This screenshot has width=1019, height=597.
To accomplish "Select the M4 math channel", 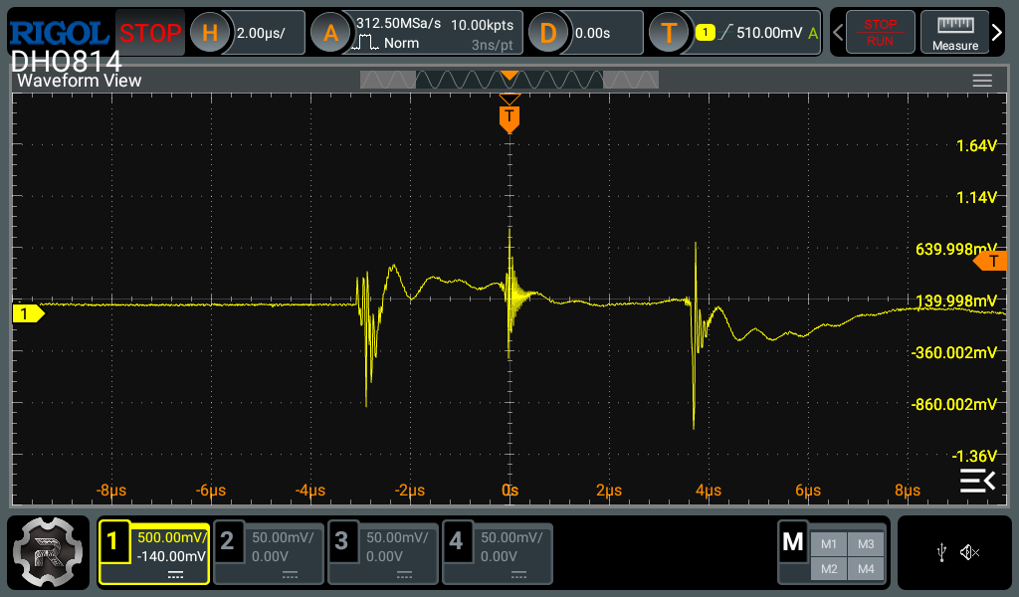I will point(865,568).
